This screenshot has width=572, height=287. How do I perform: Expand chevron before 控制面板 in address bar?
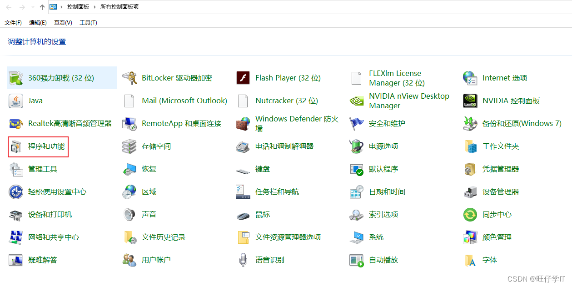[x=61, y=7]
